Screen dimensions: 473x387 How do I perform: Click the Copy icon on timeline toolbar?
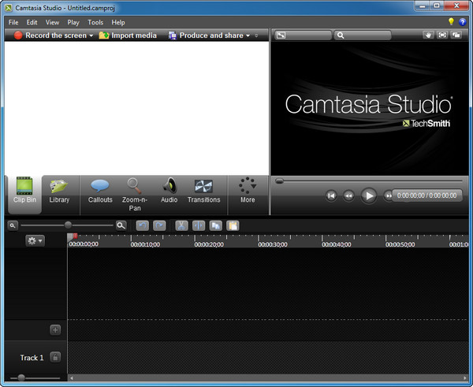point(216,225)
